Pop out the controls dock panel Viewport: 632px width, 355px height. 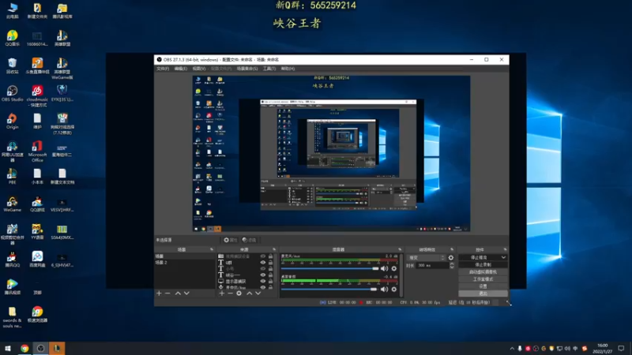(x=505, y=249)
